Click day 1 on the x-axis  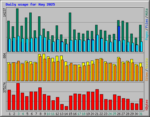[x=10, y=114]
